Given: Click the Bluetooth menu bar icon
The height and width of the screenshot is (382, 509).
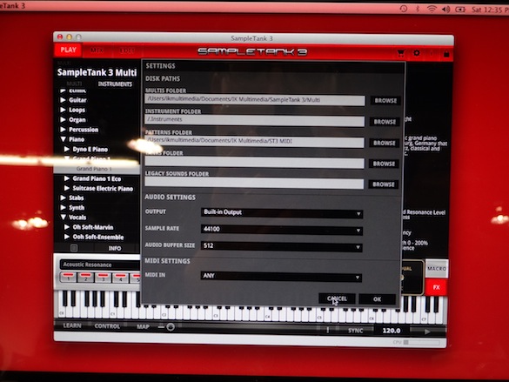Looking at the screenshot, I should [x=418, y=9].
